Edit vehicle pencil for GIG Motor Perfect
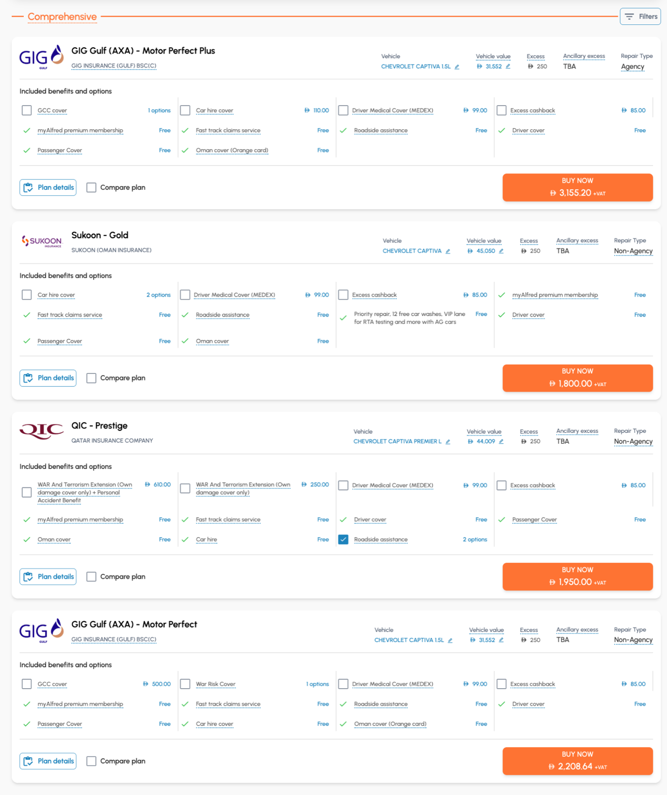Screen dimensions: 667x795 [x=450, y=640]
